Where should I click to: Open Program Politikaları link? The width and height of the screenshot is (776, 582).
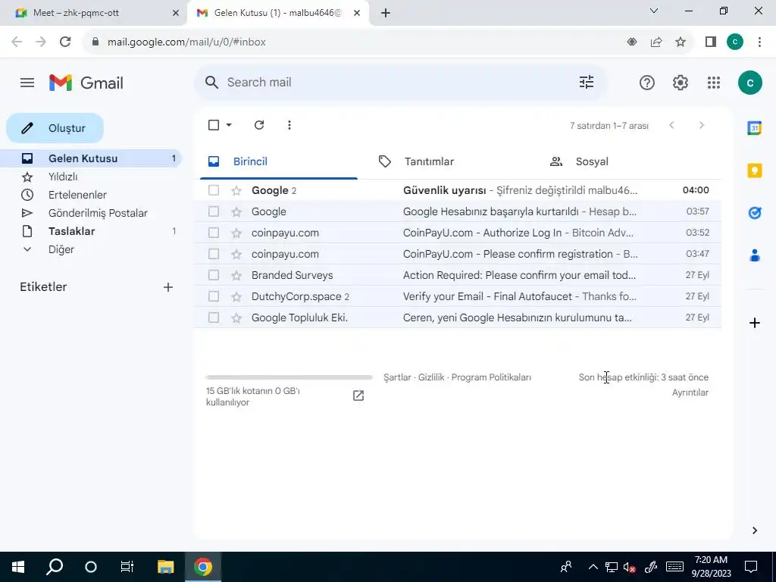[x=491, y=377]
